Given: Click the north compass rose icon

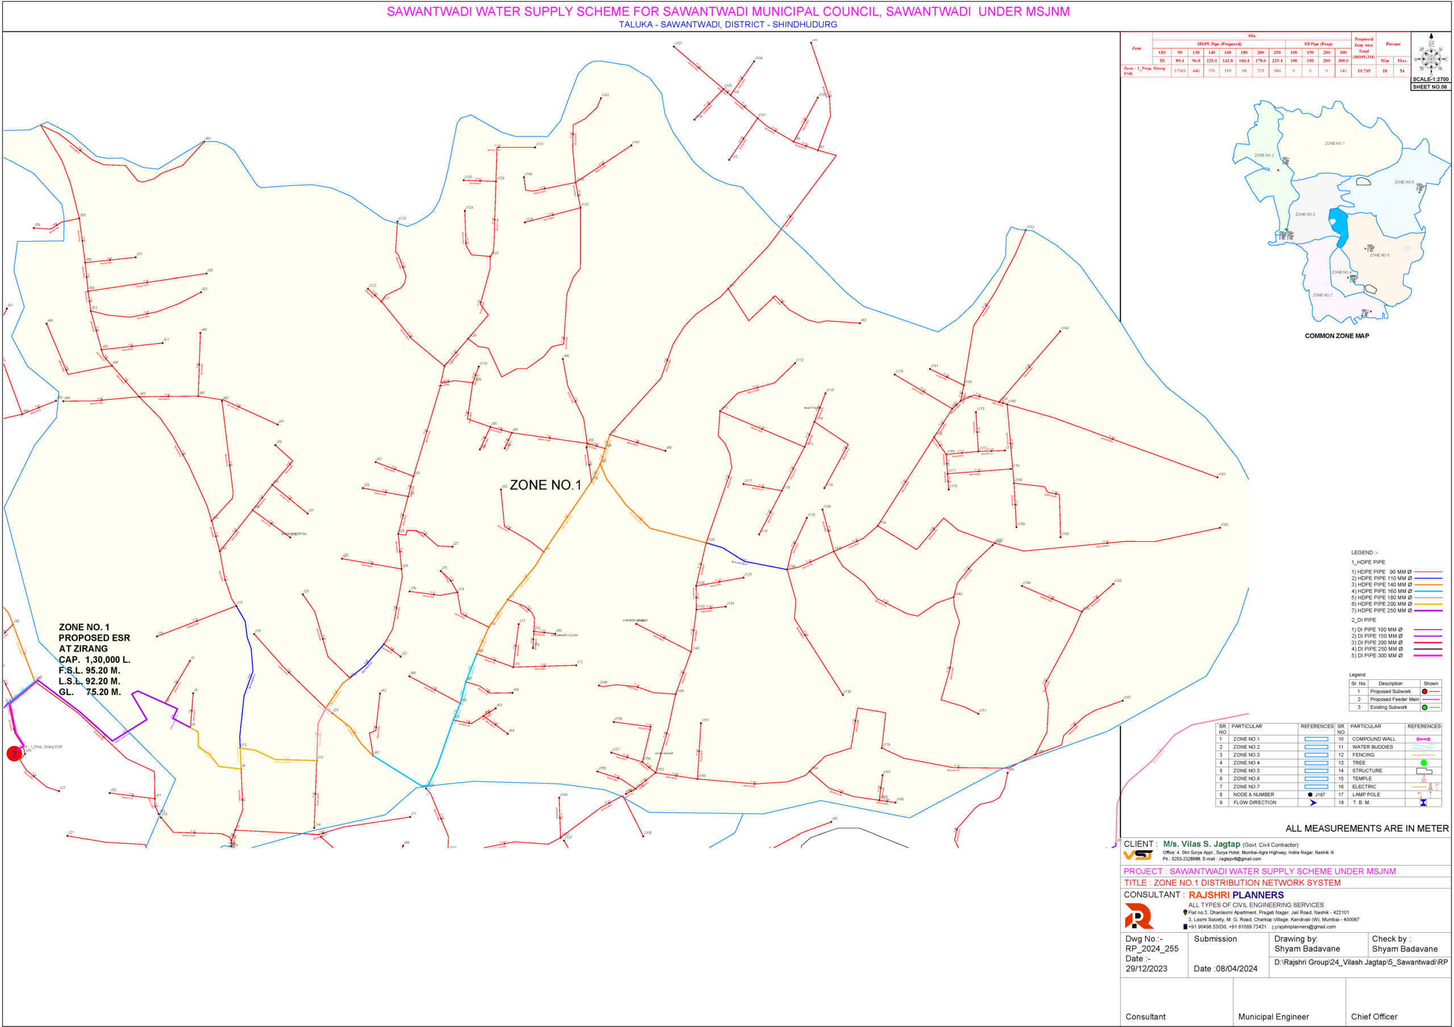Looking at the screenshot, I should 1431,59.
